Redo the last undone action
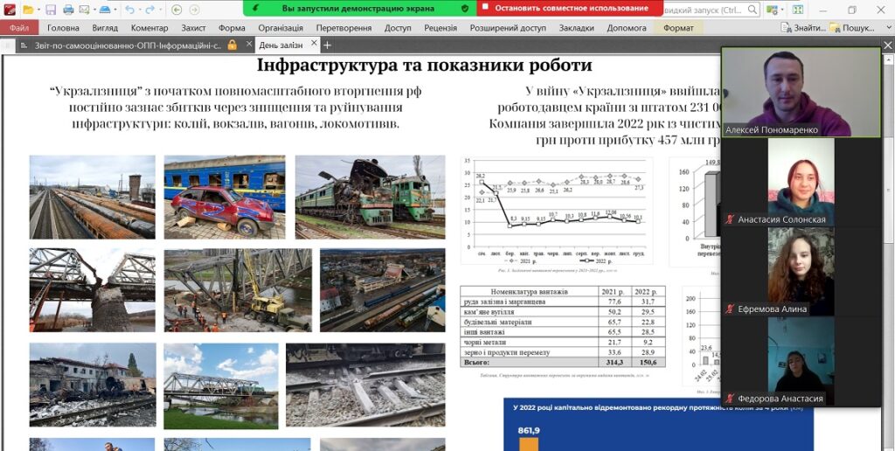Image resolution: width=895 pixels, height=451 pixels. pos(149,9)
